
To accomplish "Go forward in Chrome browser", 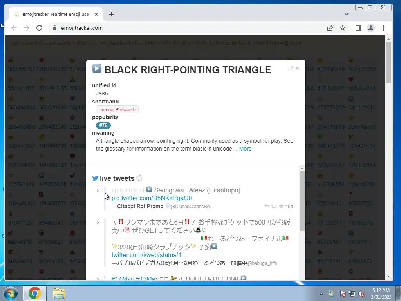I will point(27,28).
